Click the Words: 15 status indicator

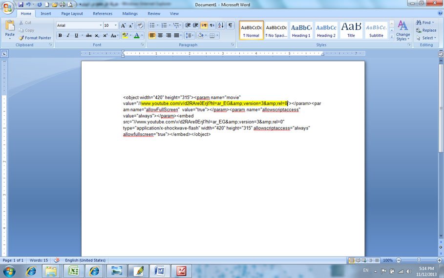[x=39, y=260]
